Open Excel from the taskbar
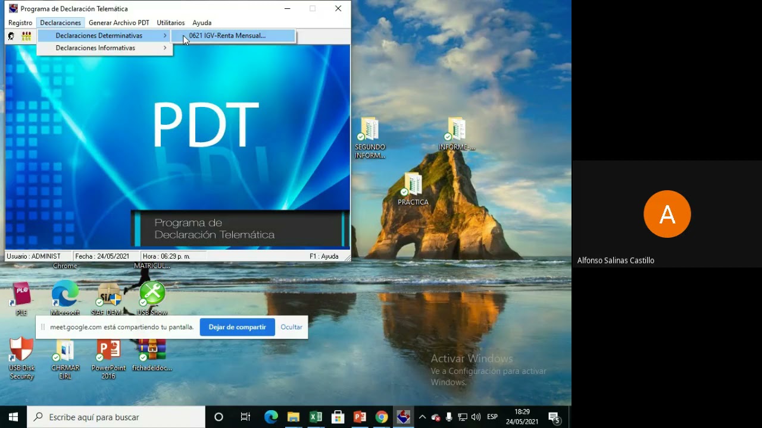Screen dimensions: 762x428 click(316, 417)
